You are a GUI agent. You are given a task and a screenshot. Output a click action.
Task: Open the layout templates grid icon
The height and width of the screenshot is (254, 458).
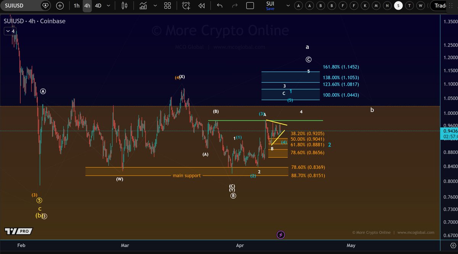point(168,6)
